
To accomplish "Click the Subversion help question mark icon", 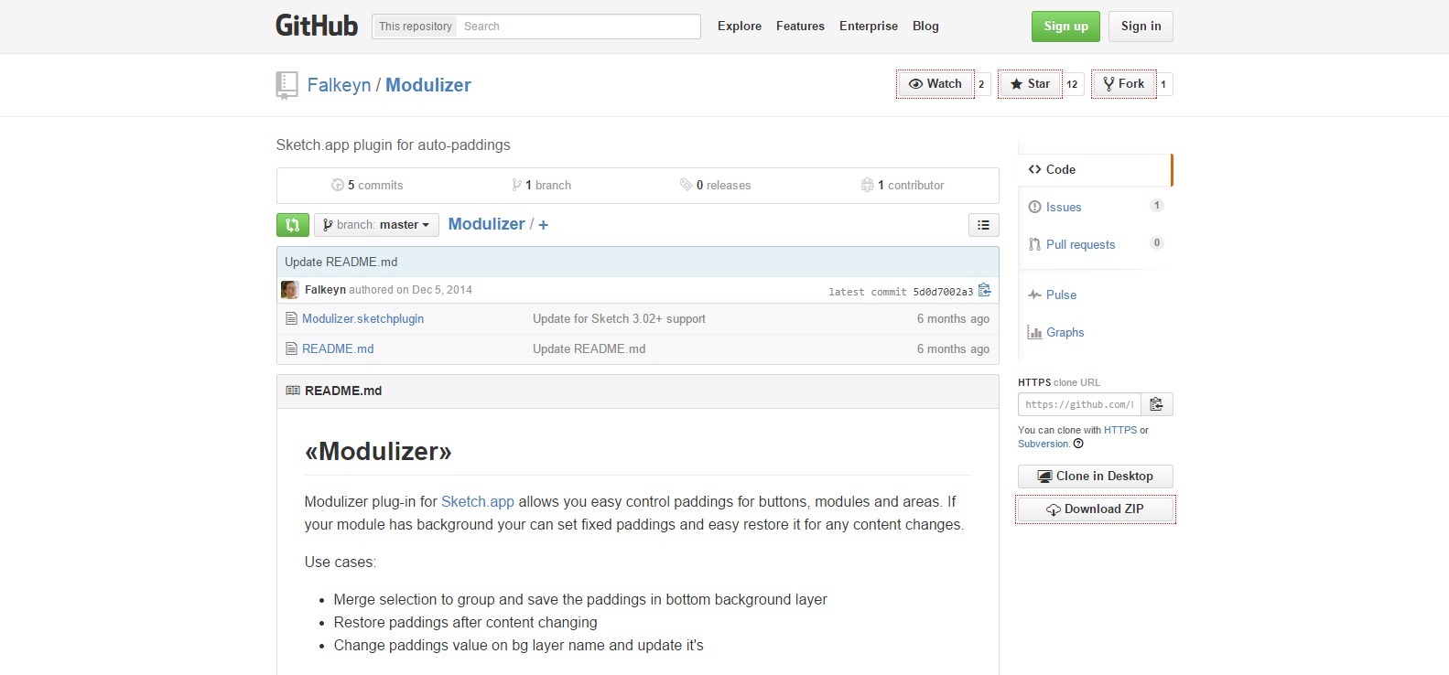I will point(1078,444).
